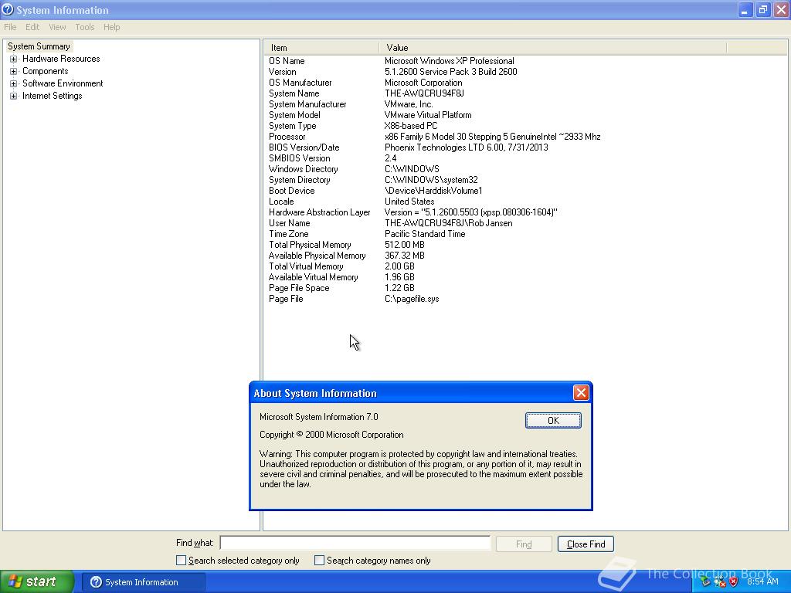Select Components tree item label
The height and width of the screenshot is (593, 791).
[x=45, y=72]
